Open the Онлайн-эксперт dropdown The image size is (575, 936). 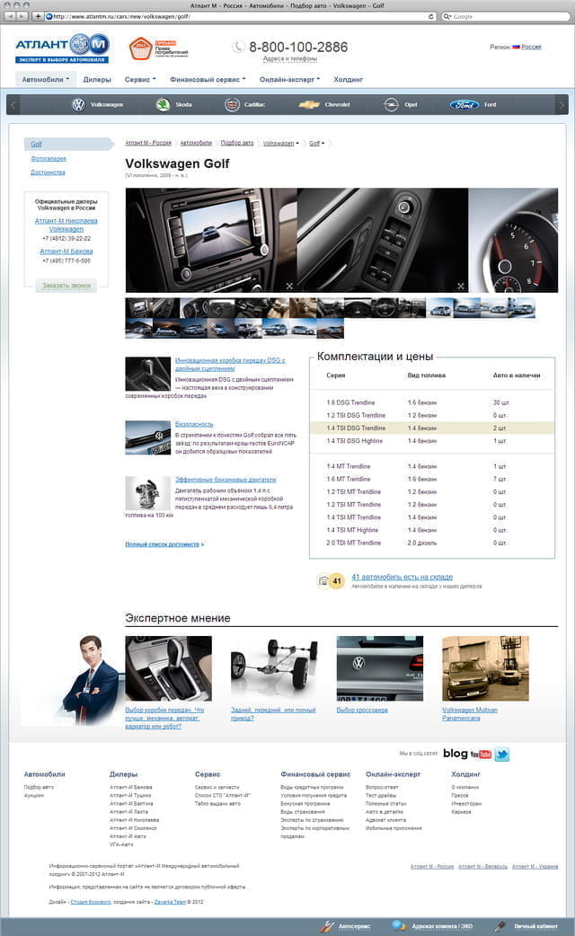point(289,79)
